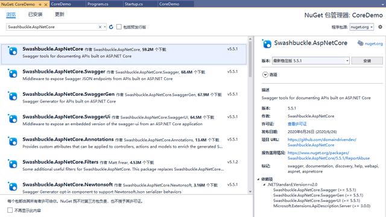This screenshot has height=217, width=386.
Task: Switch to the Browse tab
Action: (x=11, y=14)
